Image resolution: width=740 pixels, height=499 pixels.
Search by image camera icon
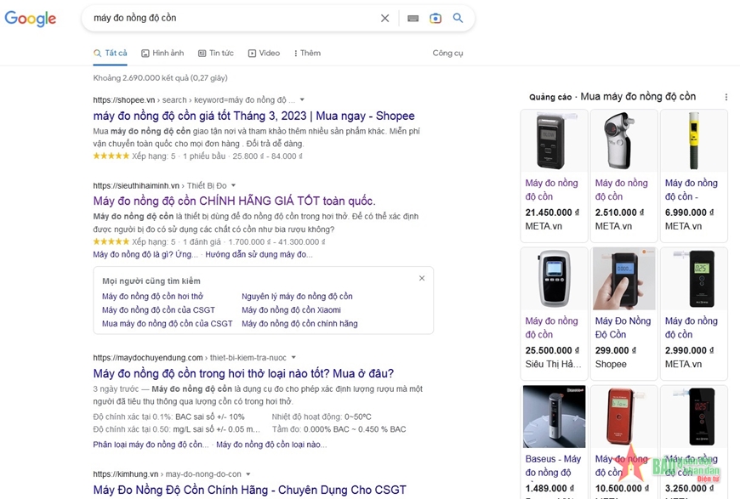[x=435, y=19]
